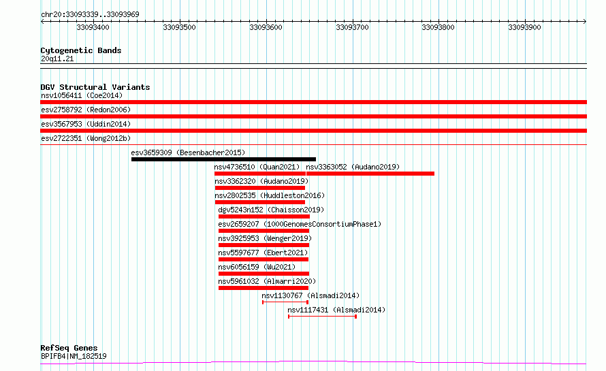The height and width of the screenshot is (371, 606).
Task: Select the esv3567953 (Uddin2014) variant label
Action: pyautogui.click(x=86, y=124)
